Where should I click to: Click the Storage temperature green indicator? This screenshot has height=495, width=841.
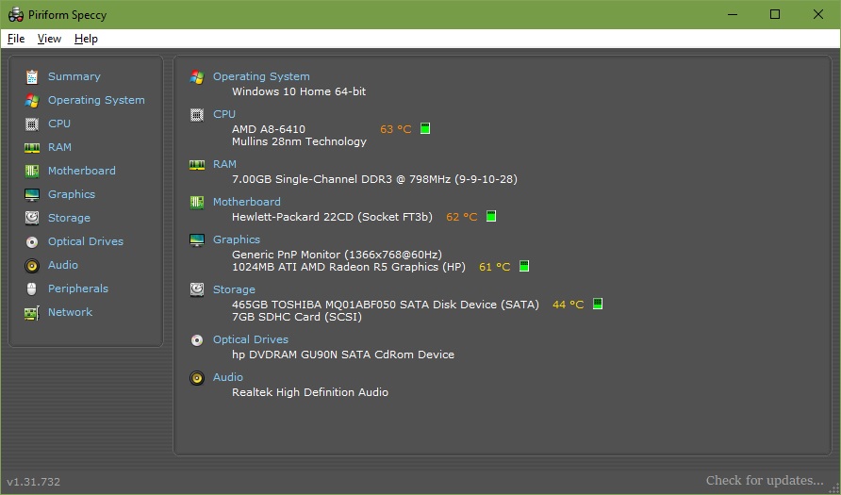point(598,304)
